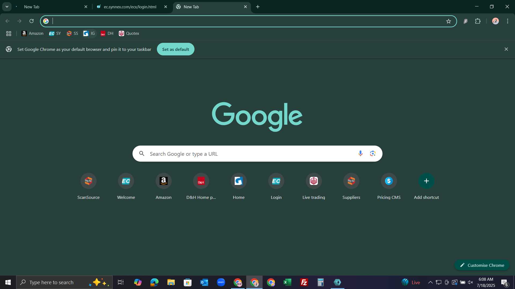Show hidden system tray icons
This screenshot has height=289, width=515.
[430, 282]
